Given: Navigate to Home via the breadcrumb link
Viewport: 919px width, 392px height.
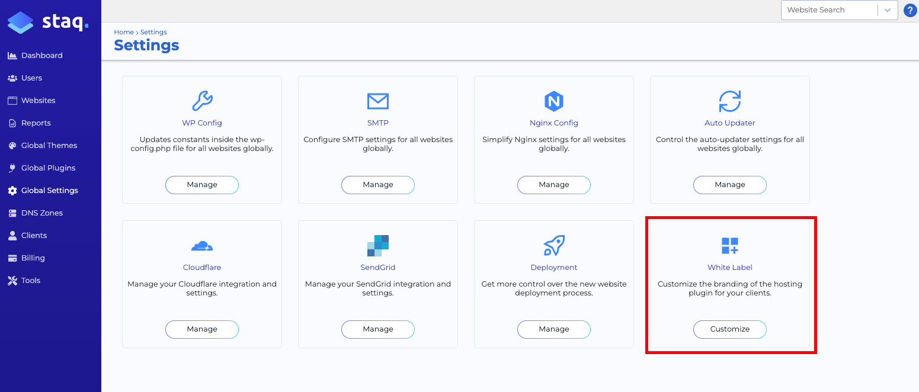Looking at the screenshot, I should point(124,32).
